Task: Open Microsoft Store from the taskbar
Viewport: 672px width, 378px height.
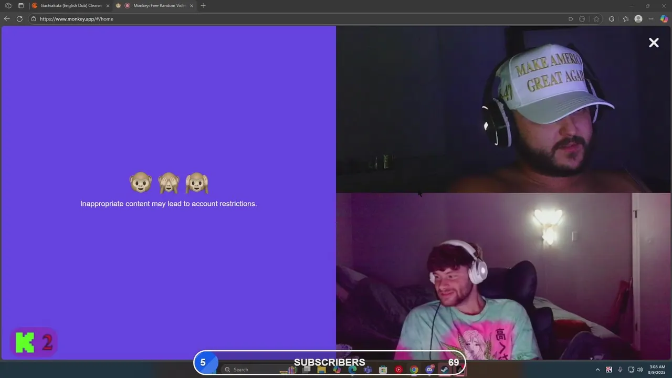Action: tap(383, 370)
